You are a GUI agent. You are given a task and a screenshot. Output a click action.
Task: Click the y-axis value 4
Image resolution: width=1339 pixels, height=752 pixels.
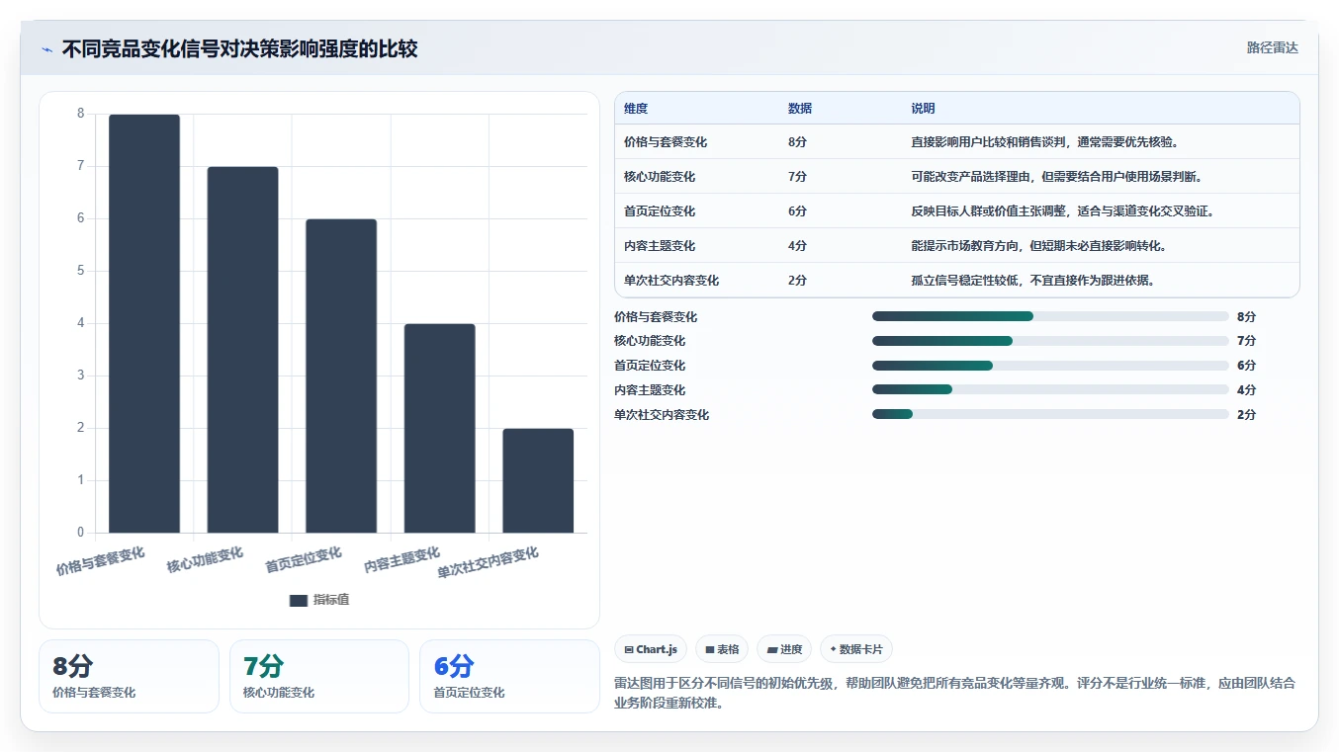tap(81, 323)
